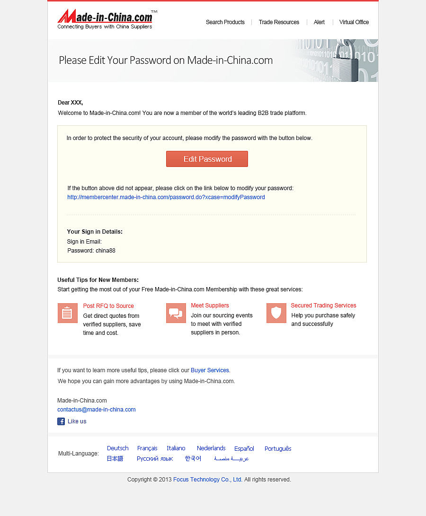Go to Alert in top navigation

[x=319, y=22]
